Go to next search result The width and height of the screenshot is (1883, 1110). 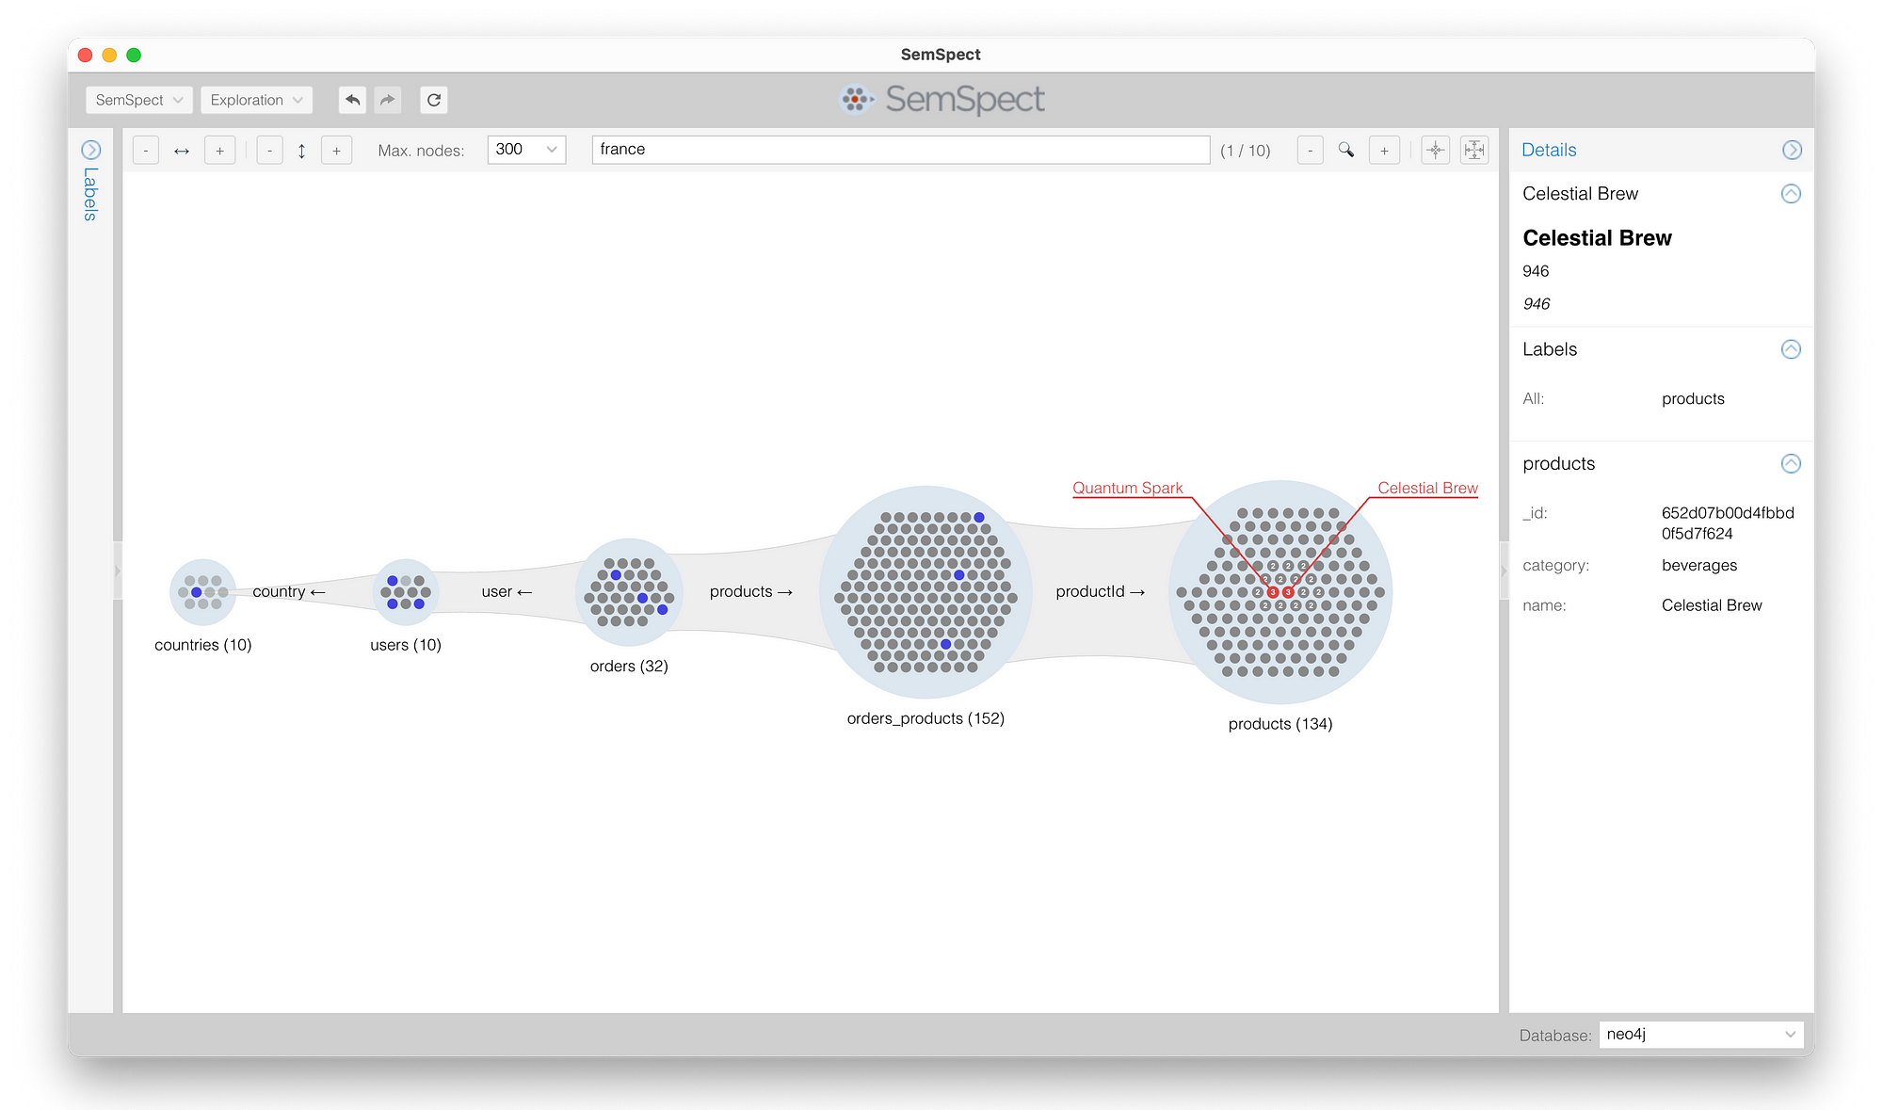(1384, 151)
